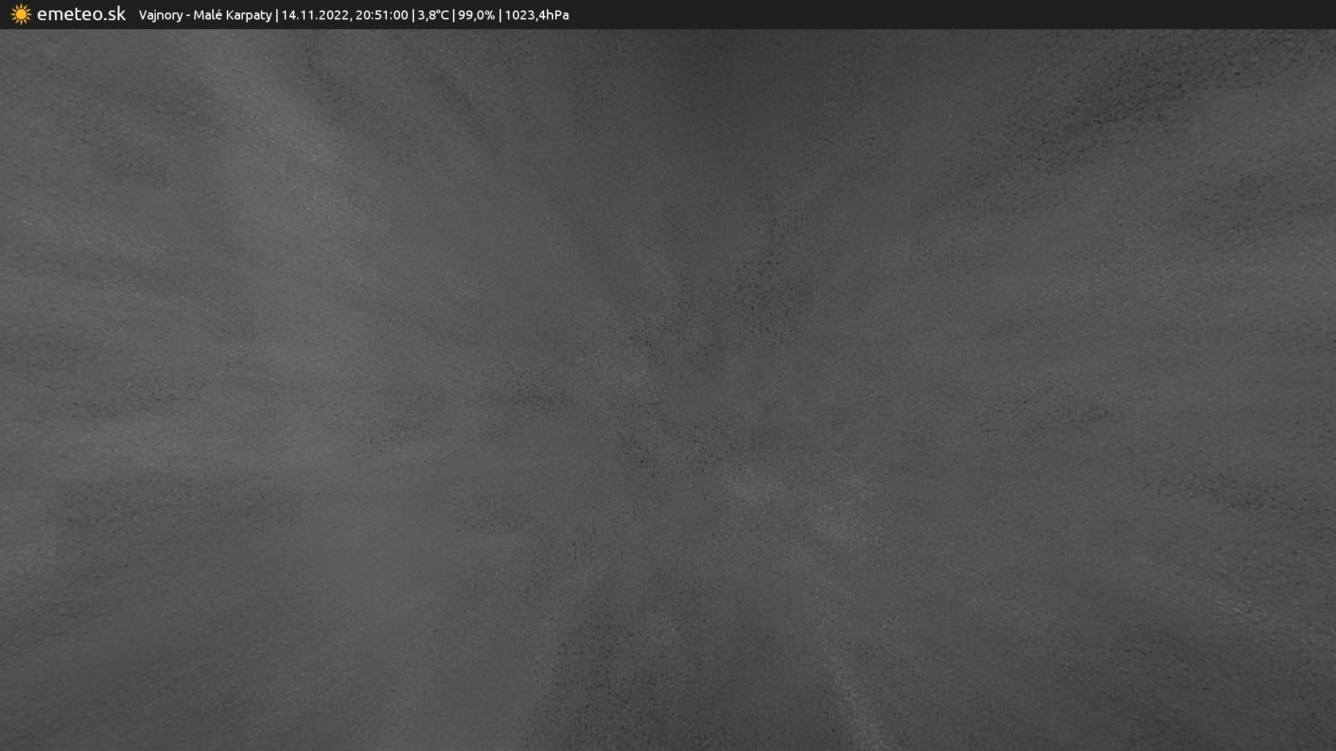The width and height of the screenshot is (1336, 751).
Task: Click the sun logo icon
Action: pyautogui.click(x=21, y=15)
